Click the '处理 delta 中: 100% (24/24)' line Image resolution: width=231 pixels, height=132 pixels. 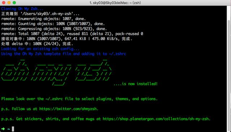(x=37, y=44)
